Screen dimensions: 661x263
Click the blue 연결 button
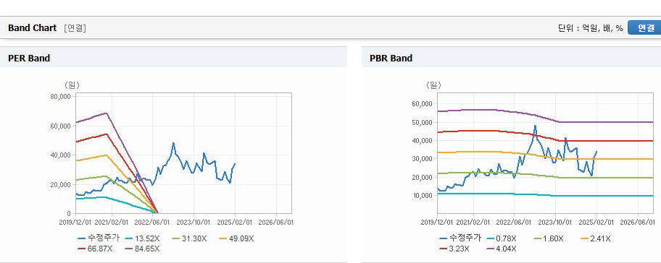point(644,28)
